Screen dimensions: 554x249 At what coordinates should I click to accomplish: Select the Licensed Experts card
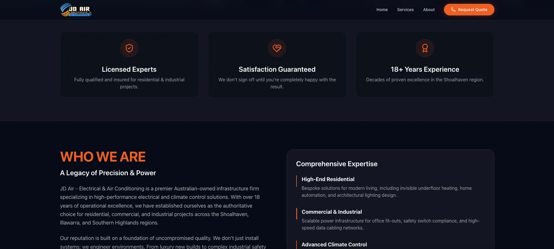pos(129,64)
